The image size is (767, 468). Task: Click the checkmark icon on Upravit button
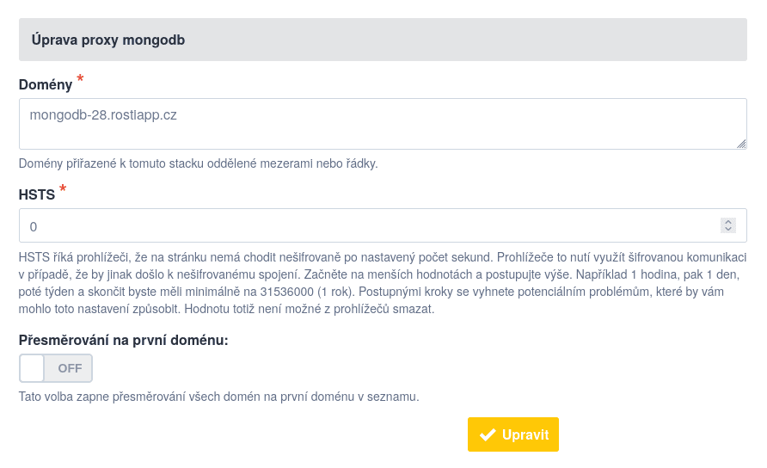tap(488, 434)
